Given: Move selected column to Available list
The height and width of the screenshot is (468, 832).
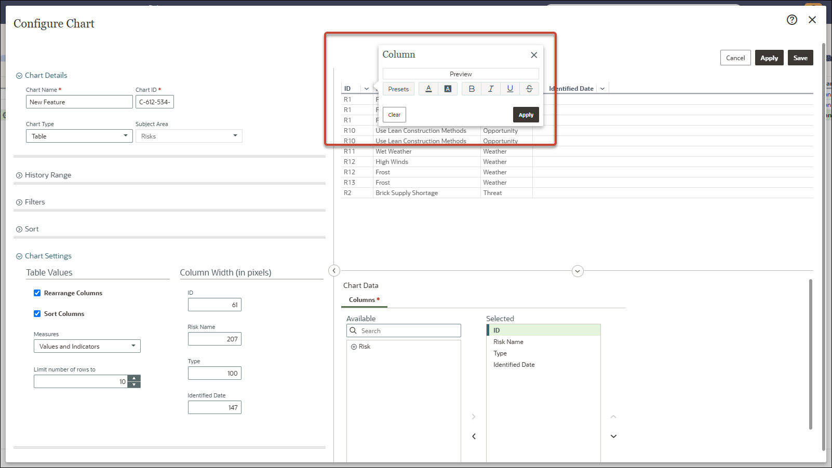Looking at the screenshot, I should coord(474,436).
